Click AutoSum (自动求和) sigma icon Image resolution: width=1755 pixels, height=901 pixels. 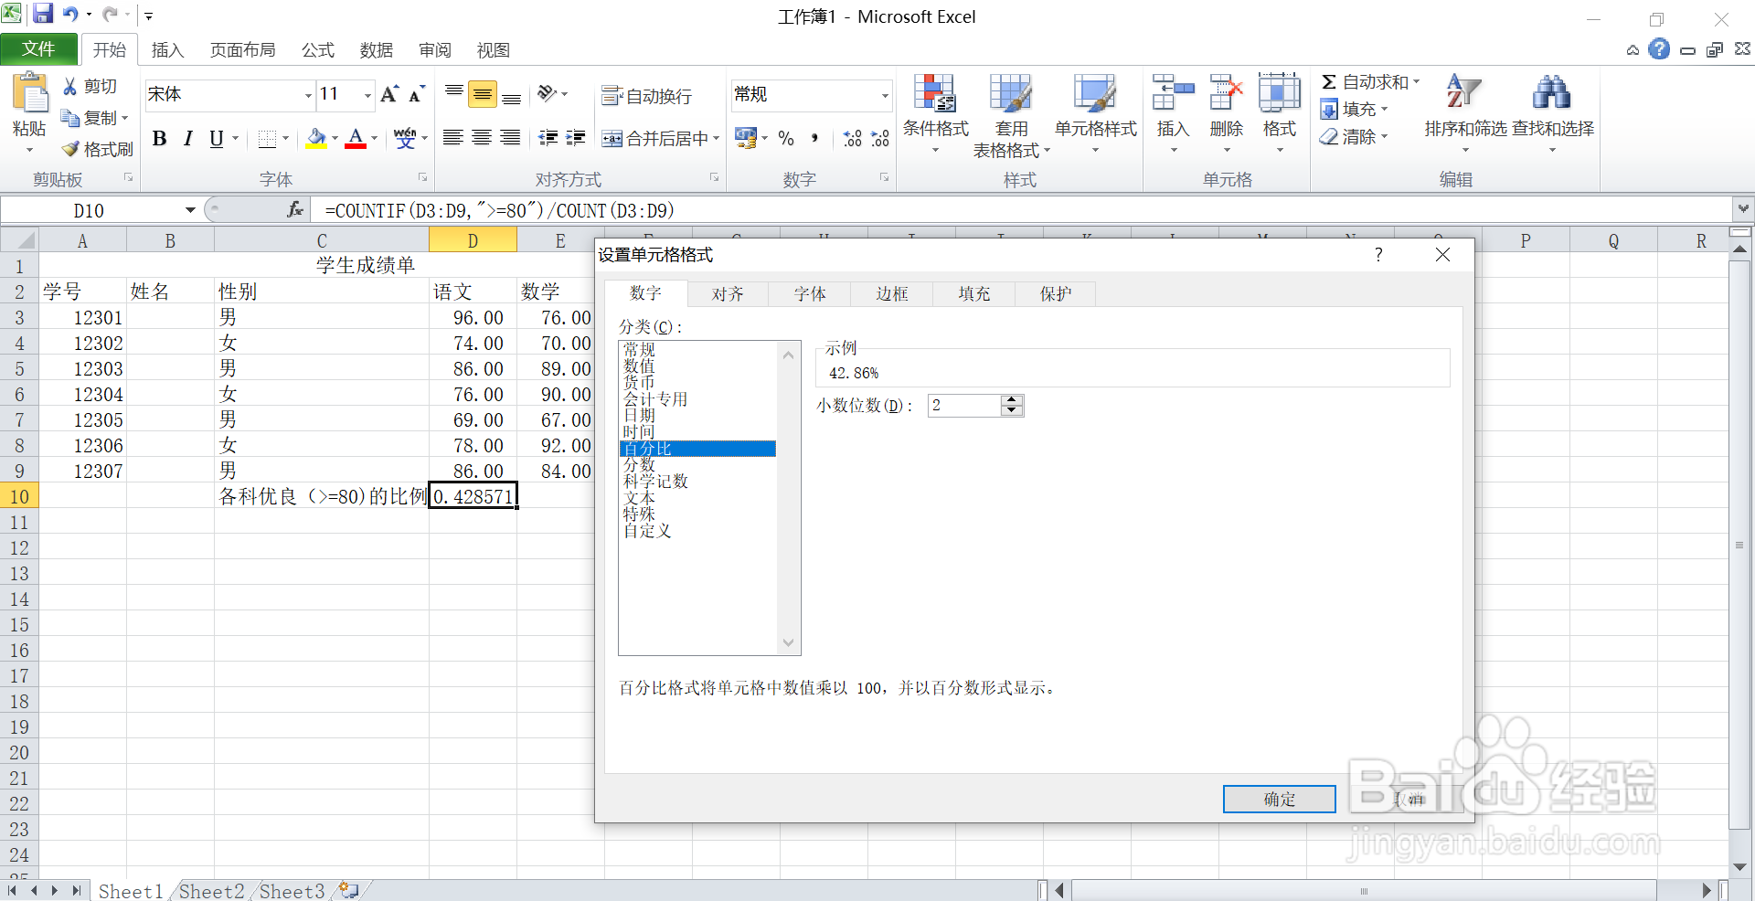click(x=1329, y=82)
